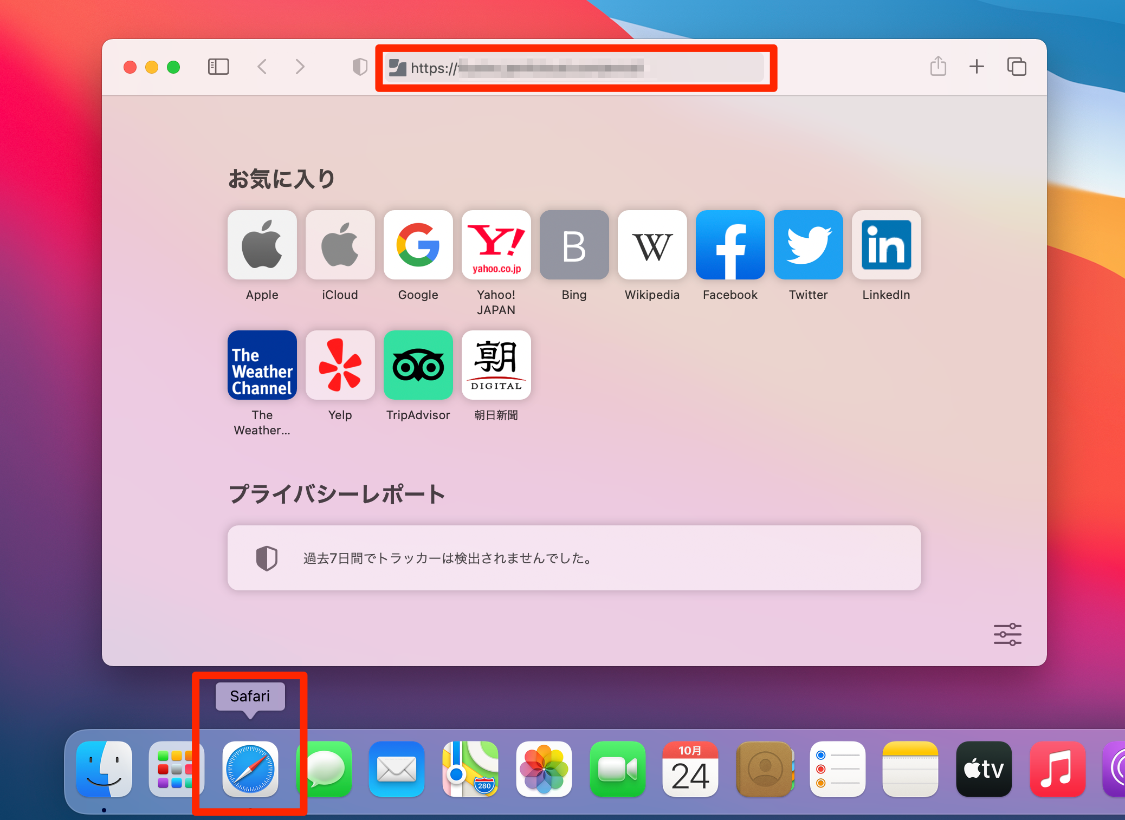Open the Privacy Report shield in toolbar
1125x820 pixels.
360,67
